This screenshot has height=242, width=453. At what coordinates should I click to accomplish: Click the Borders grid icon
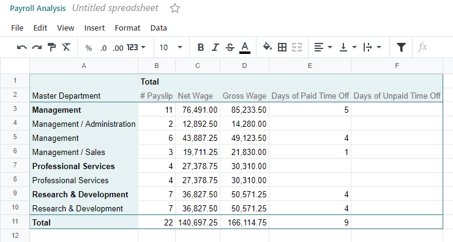click(282, 47)
